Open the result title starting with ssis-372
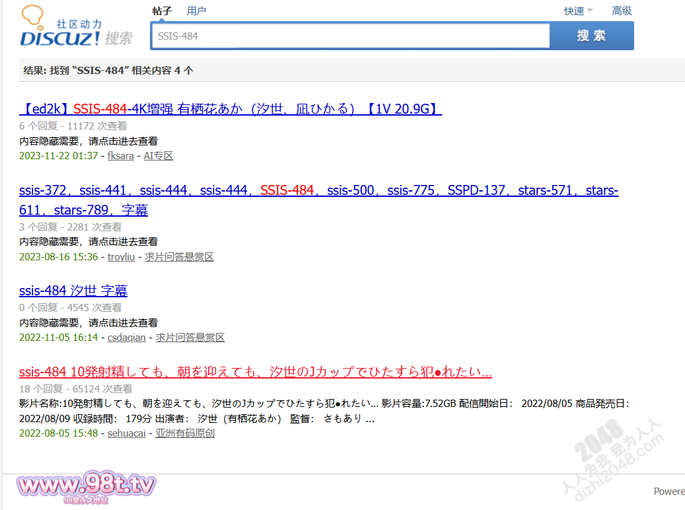Screen dimensions: 685x510 pos(318,191)
